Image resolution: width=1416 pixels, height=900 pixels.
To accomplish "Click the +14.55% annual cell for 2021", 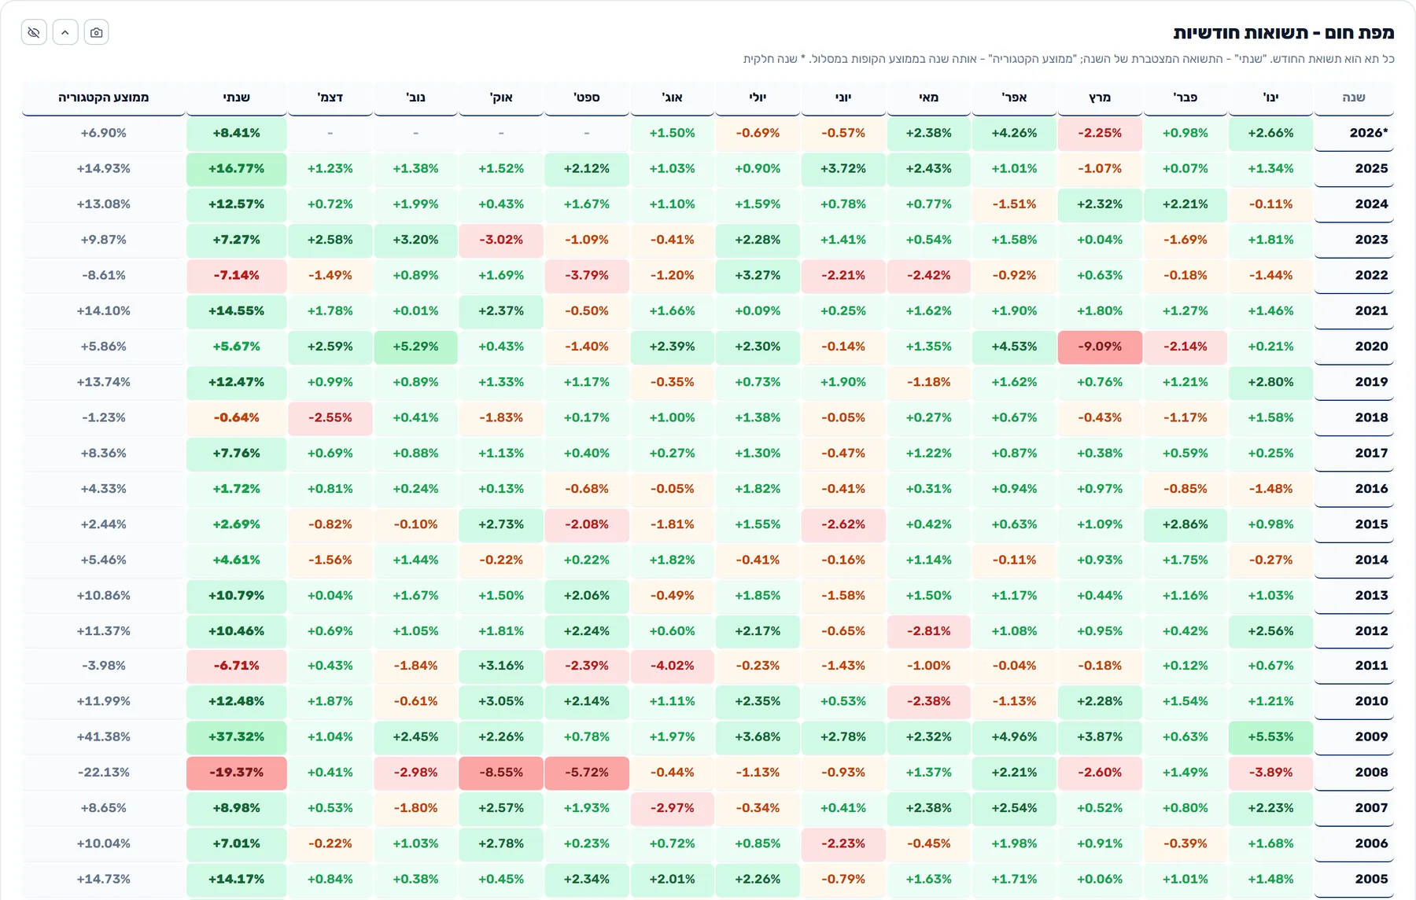I will pyautogui.click(x=236, y=311).
